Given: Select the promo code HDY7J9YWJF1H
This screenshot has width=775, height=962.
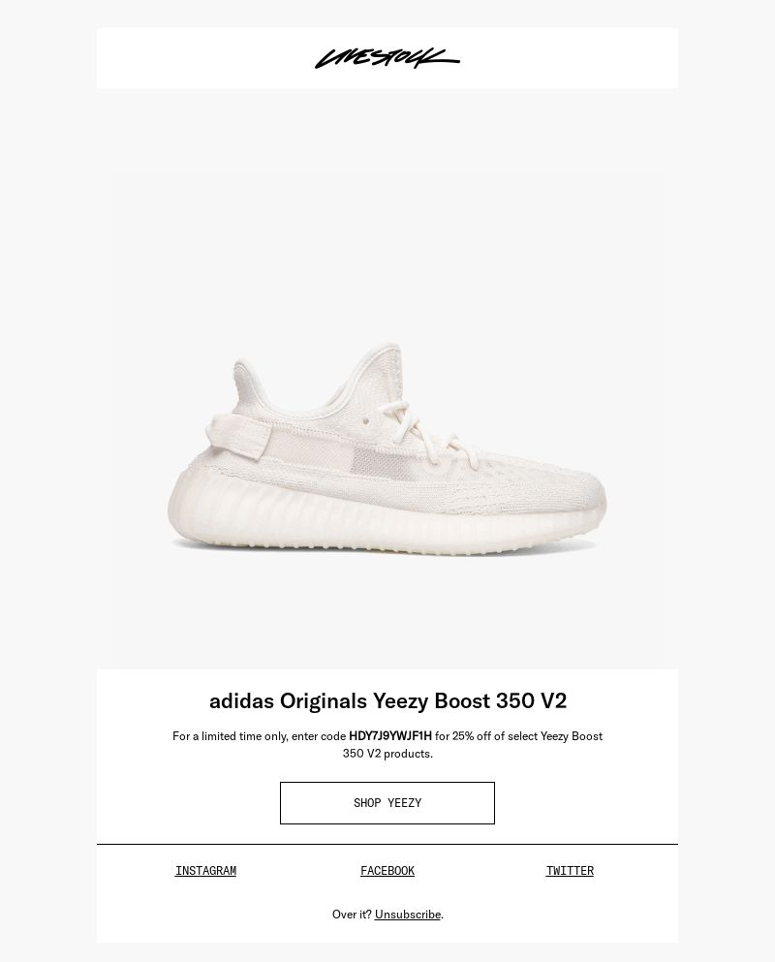Looking at the screenshot, I should point(390,735).
